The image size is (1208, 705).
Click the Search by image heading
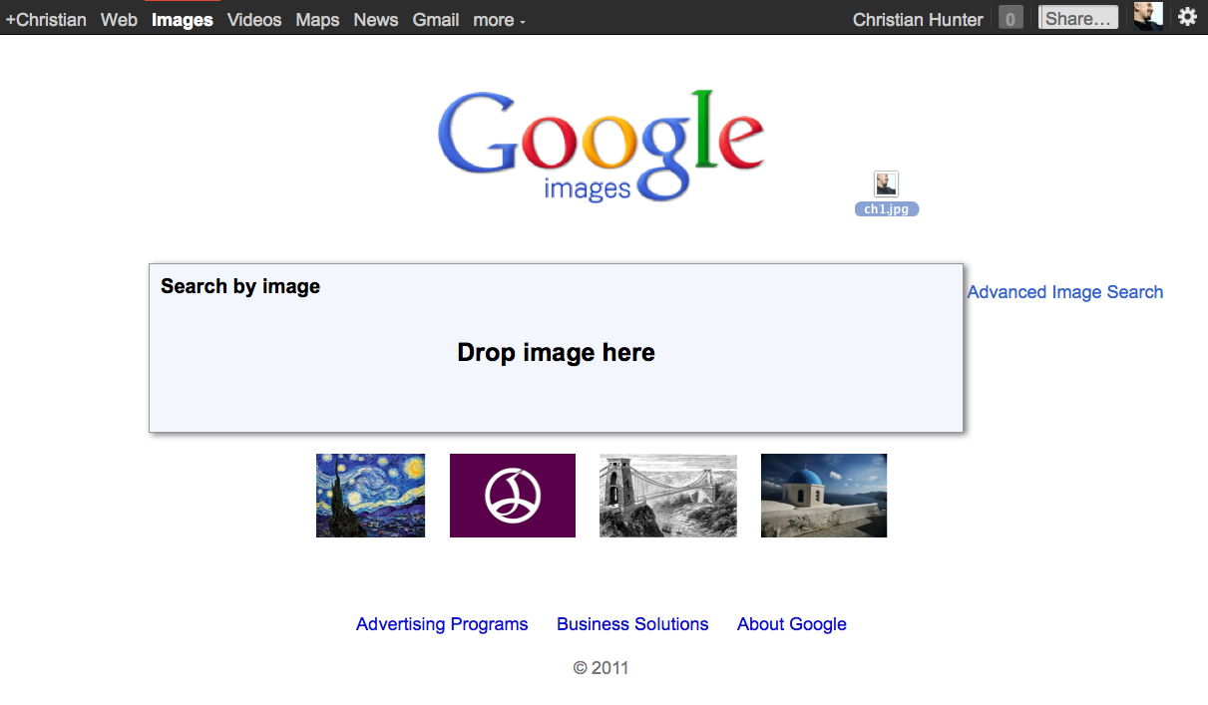[240, 286]
